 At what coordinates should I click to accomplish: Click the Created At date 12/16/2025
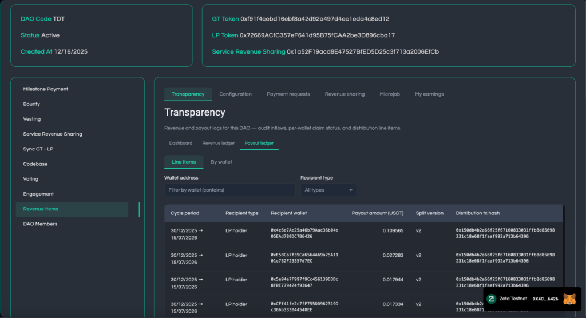coord(70,51)
